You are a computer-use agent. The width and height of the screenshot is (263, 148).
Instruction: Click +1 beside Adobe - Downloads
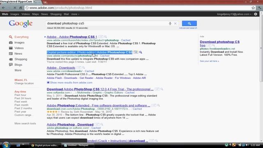click(78, 67)
